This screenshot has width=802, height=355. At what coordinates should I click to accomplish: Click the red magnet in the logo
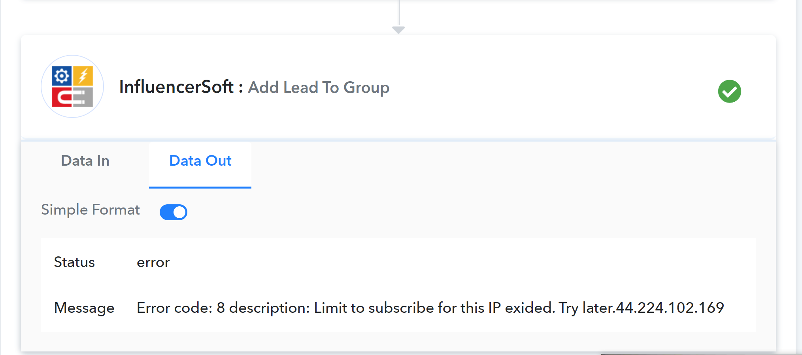point(62,97)
